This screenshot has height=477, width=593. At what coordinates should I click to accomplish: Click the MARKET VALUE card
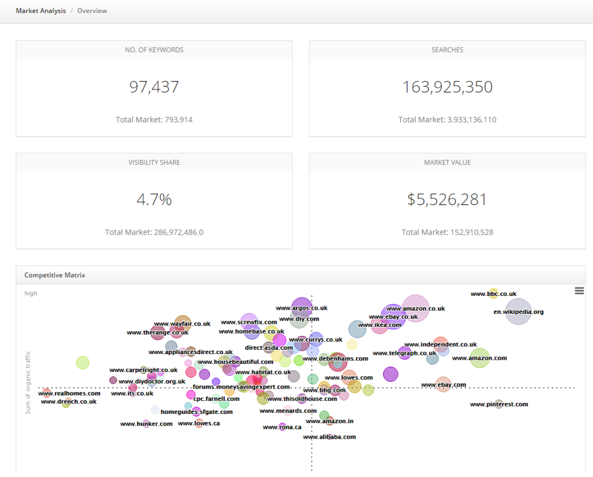447,200
